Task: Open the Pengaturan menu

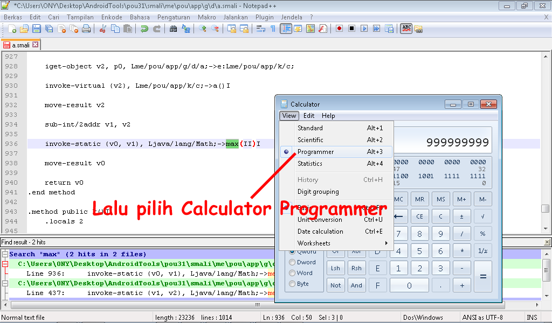Action: (x=174, y=17)
